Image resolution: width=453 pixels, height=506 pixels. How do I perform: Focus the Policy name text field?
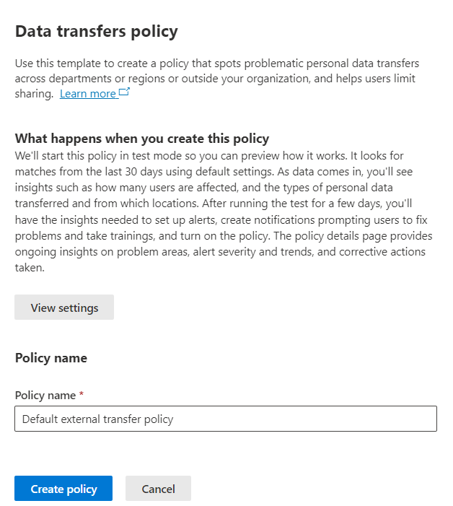(x=225, y=419)
